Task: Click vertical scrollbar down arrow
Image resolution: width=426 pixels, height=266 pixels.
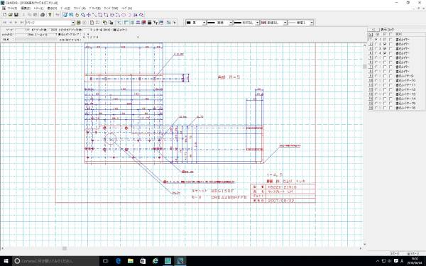Action: (x=365, y=244)
